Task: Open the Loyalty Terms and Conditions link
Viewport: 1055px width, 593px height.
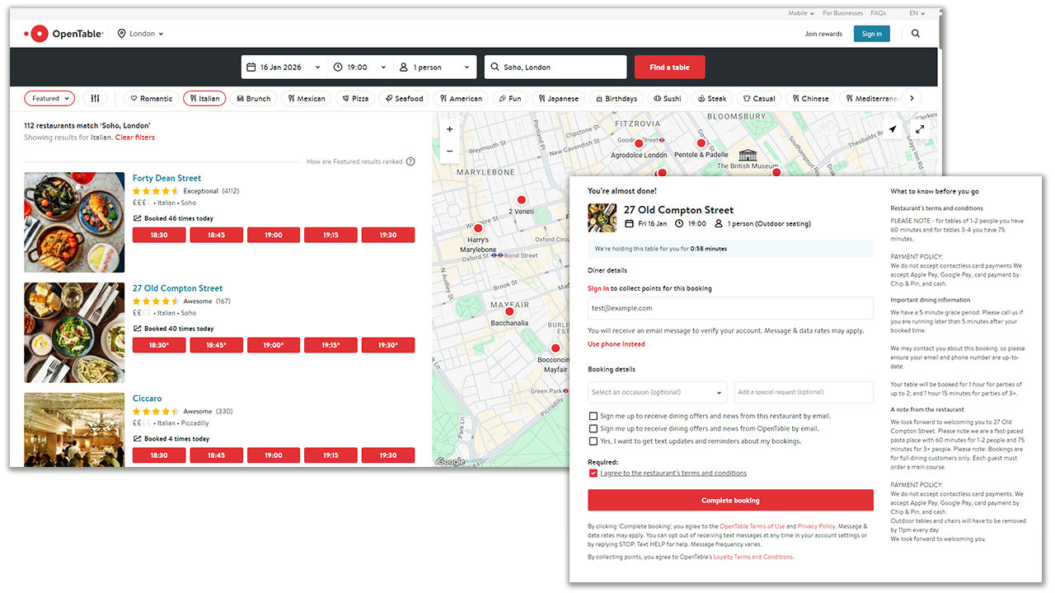Action: [x=753, y=557]
